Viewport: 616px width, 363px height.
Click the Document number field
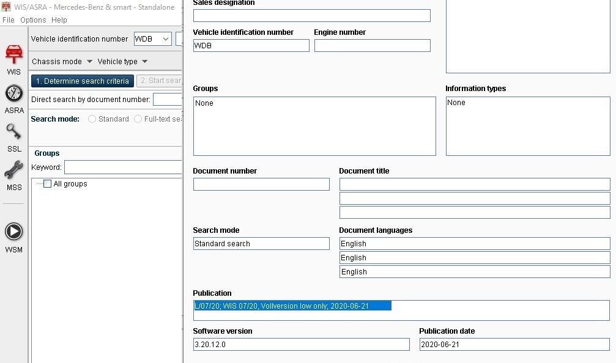point(261,185)
